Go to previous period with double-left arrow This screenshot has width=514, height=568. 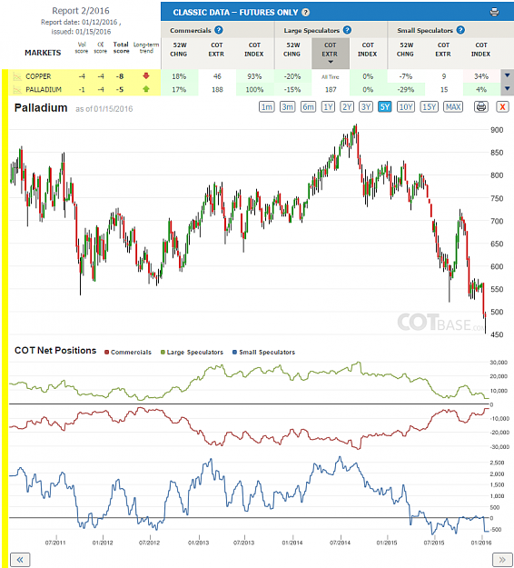tap(20, 560)
